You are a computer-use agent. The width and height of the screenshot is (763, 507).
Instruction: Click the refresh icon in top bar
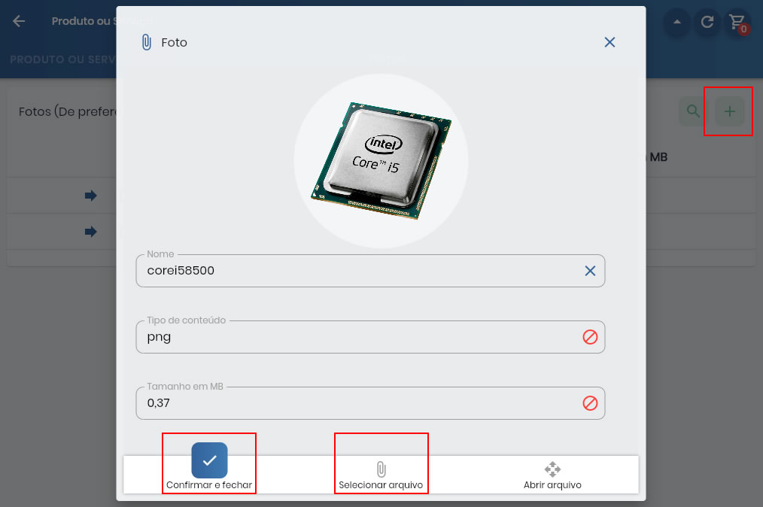click(x=707, y=22)
